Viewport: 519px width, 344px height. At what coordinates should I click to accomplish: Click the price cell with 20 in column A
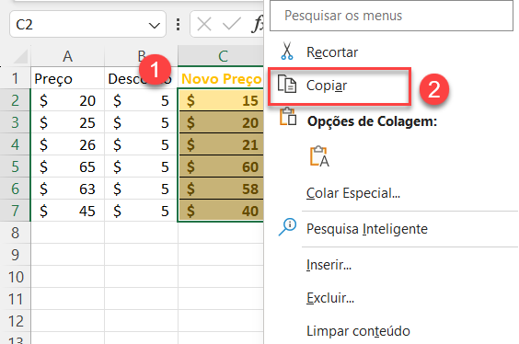pos(67,100)
